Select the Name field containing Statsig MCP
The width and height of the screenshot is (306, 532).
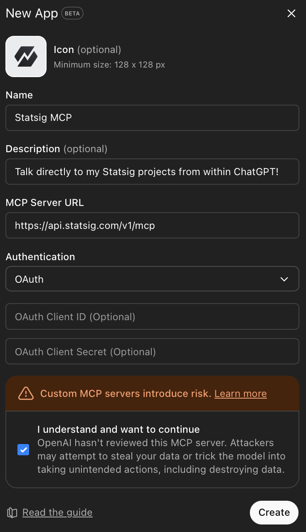click(152, 118)
